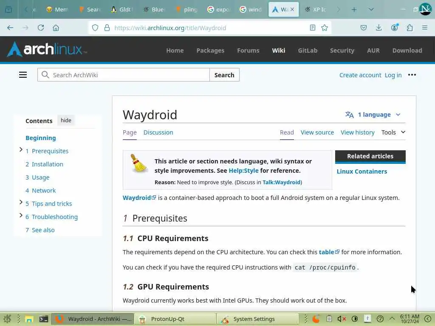Open GitLab in Arch navigation
The height and width of the screenshot is (326, 435).
point(308,51)
